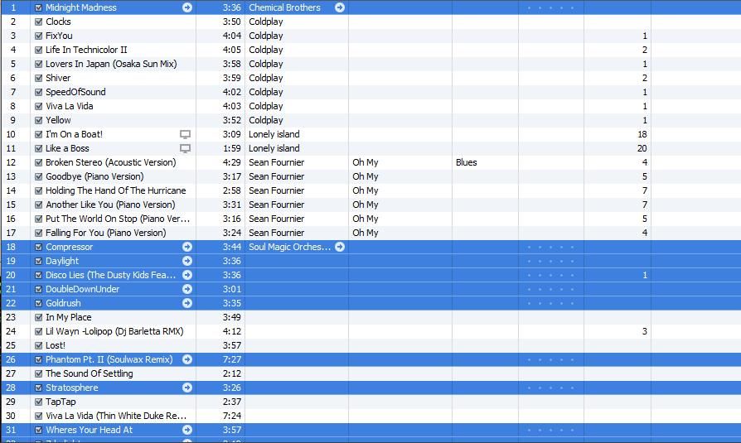Click 'Oh My' album on Broken Stereo row
The height and width of the screenshot is (443, 741).
point(366,162)
